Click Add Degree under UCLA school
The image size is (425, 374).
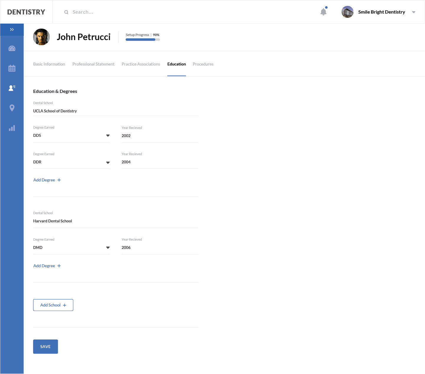(47, 180)
